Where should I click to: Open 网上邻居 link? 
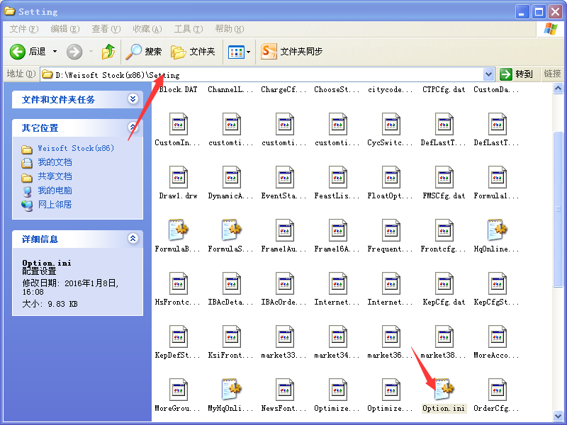[55, 205]
